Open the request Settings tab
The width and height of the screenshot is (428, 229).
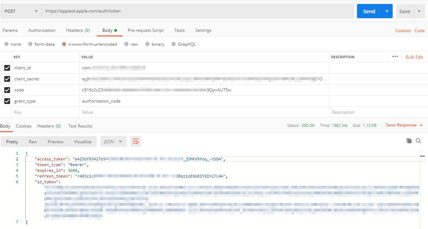pyautogui.click(x=203, y=30)
